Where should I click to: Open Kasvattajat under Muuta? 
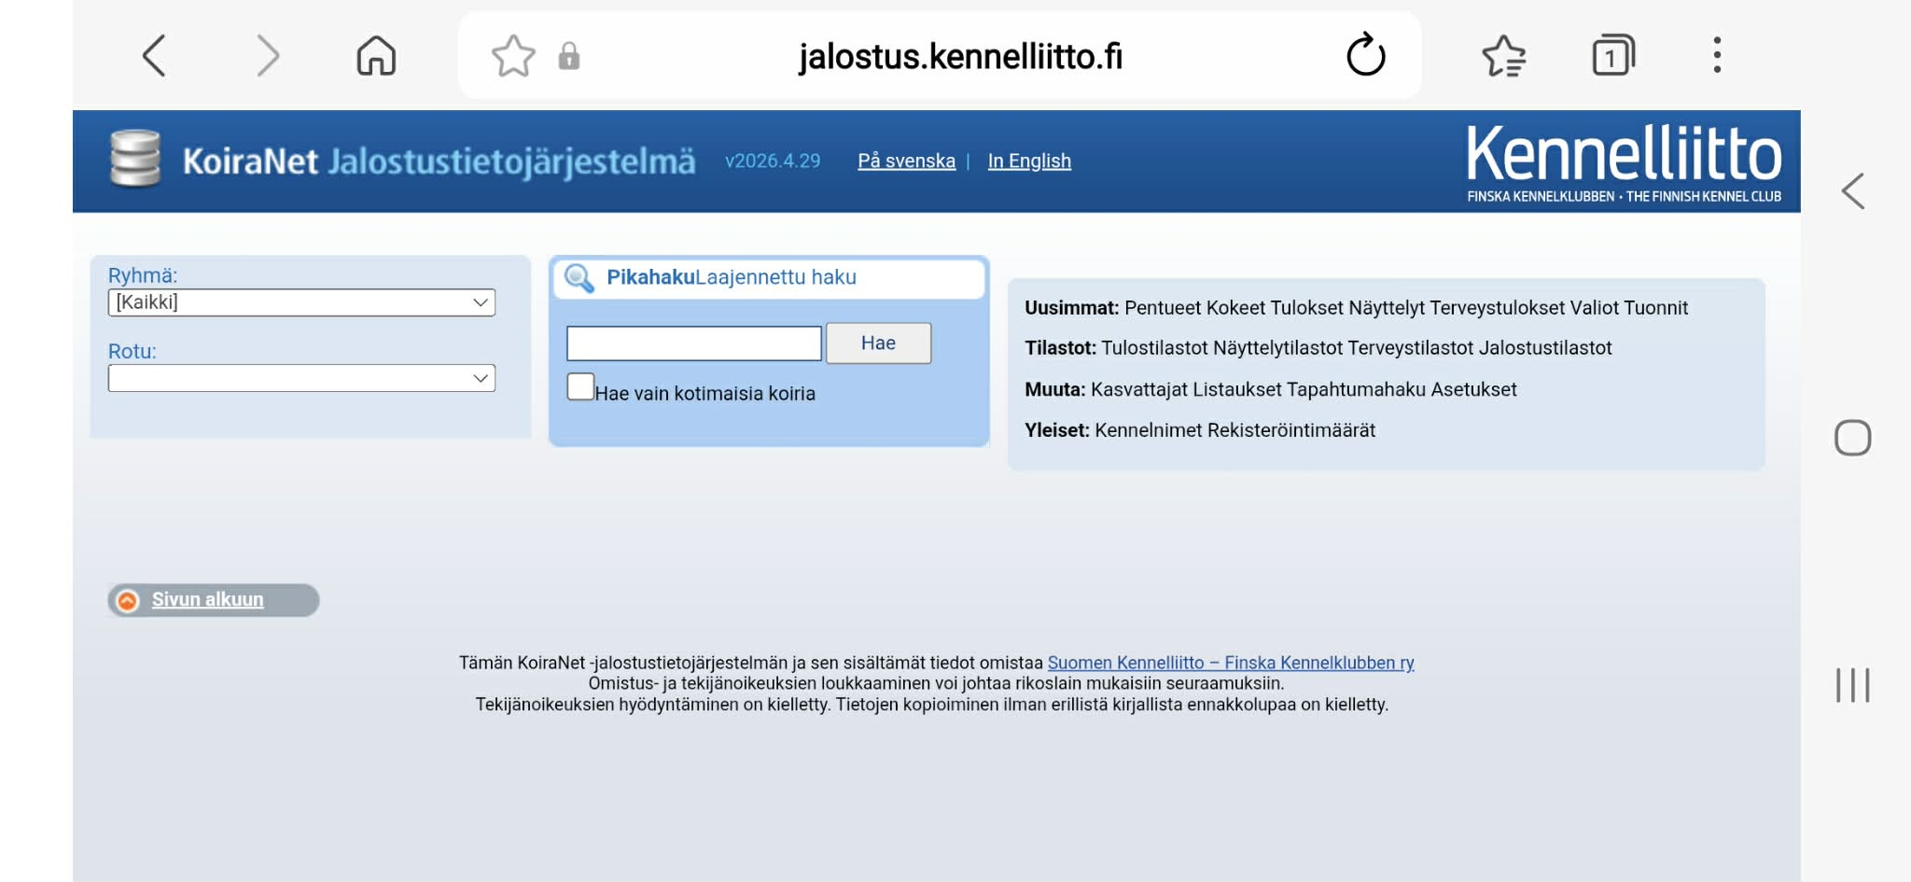1140,389
